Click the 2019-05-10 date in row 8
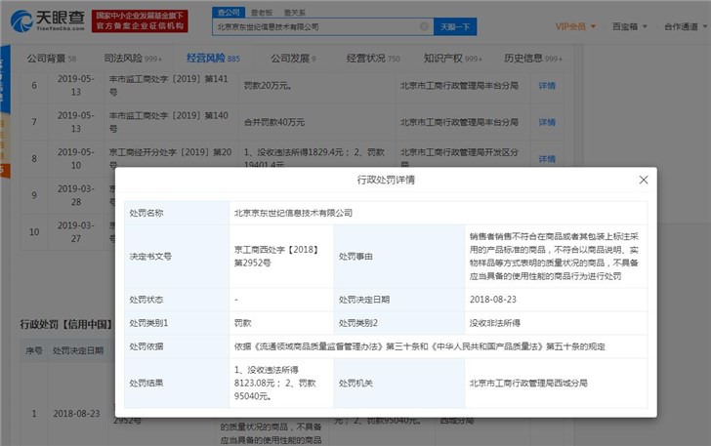Image resolution: width=711 pixels, height=446 pixels. point(76,159)
